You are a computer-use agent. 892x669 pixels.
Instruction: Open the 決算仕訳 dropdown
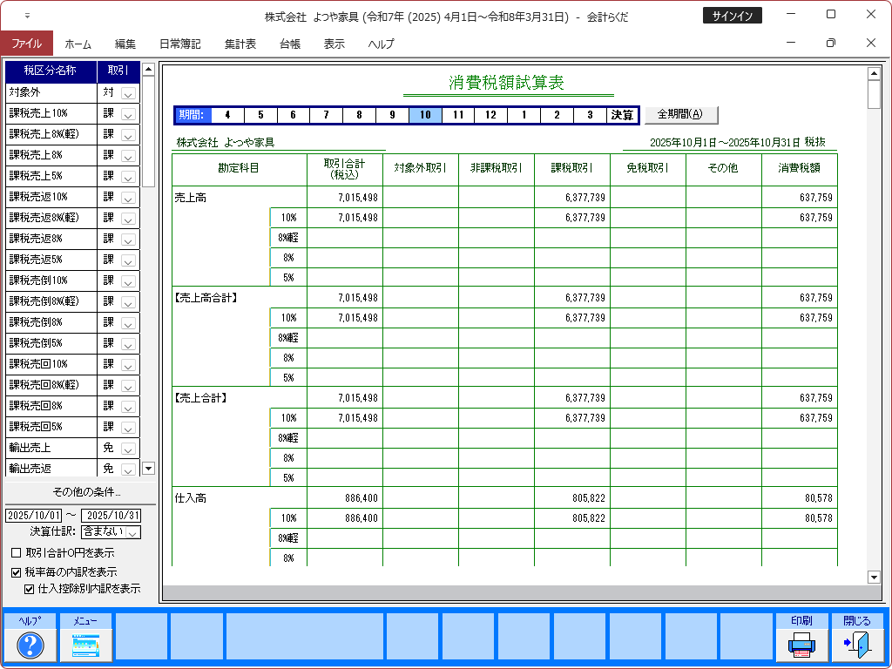pyautogui.click(x=133, y=532)
